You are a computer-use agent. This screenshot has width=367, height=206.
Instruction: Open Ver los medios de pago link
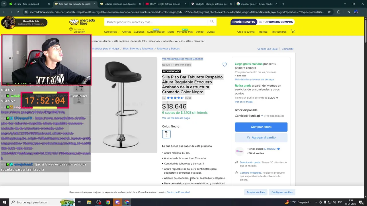[x=176, y=118]
